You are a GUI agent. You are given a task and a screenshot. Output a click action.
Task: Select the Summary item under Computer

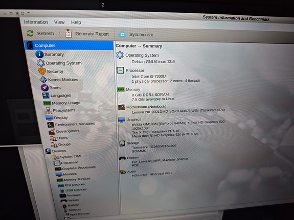point(54,55)
